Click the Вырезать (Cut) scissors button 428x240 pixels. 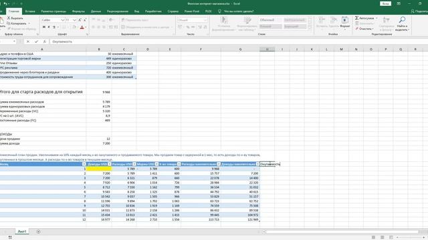15,18
